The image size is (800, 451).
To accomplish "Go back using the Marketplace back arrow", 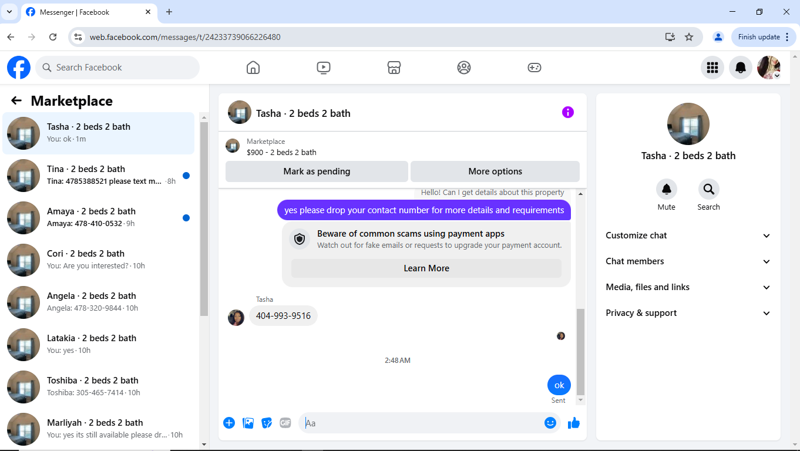I will click(16, 101).
